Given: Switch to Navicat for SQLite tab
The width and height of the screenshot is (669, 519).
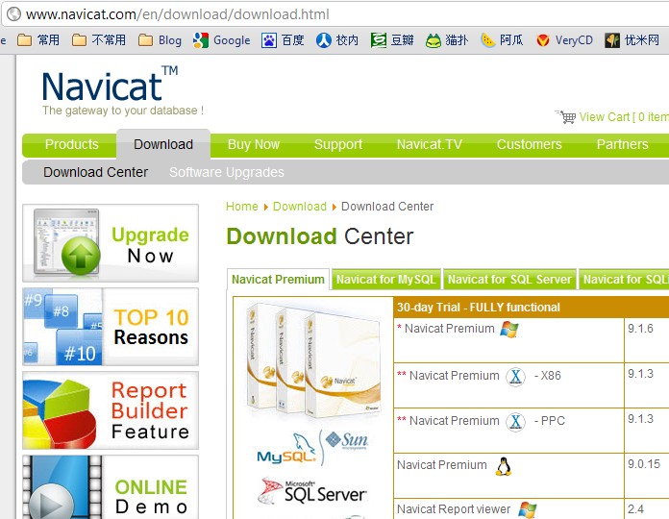Looking at the screenshot, I should click(624, 280).
